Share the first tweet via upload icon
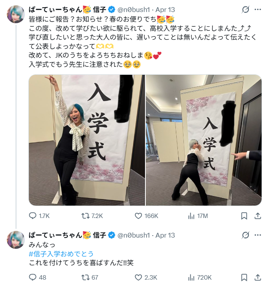The width and height of the screenshot is (268, 286). [x=258, y=216]
